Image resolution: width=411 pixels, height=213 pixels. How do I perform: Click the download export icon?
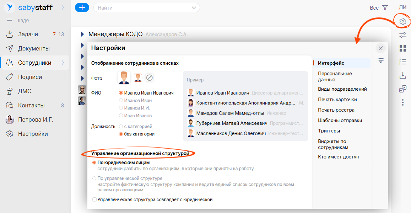402,75
